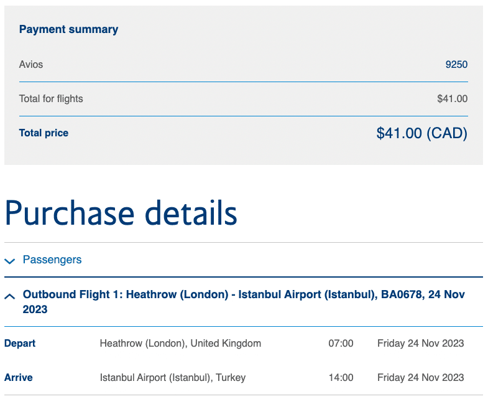Viewport: 488px width, 399px height.
Task: Click the Purchase details heading
Action: coord(121,213)
